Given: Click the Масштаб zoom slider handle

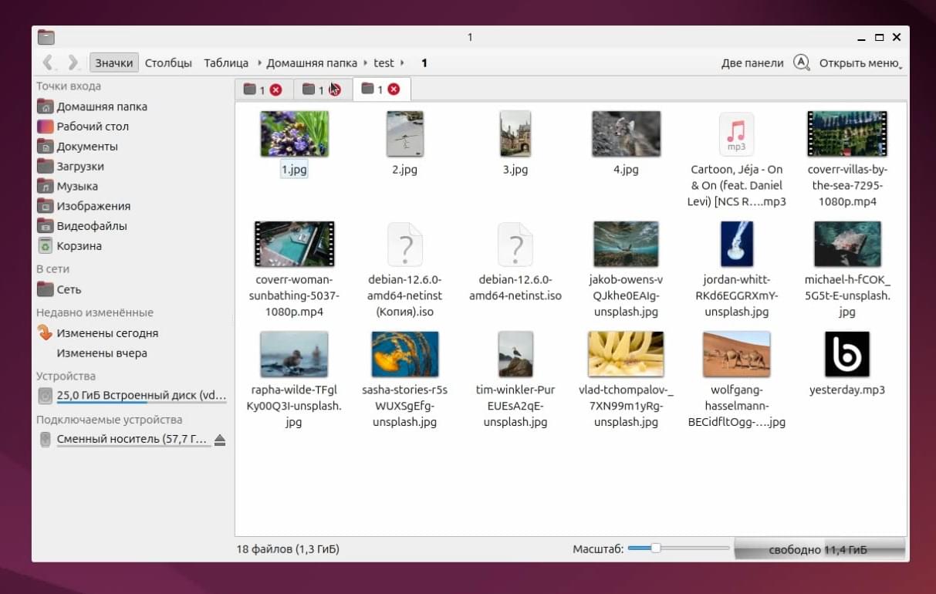Looking at the screenshot, I should click(656, 548).
